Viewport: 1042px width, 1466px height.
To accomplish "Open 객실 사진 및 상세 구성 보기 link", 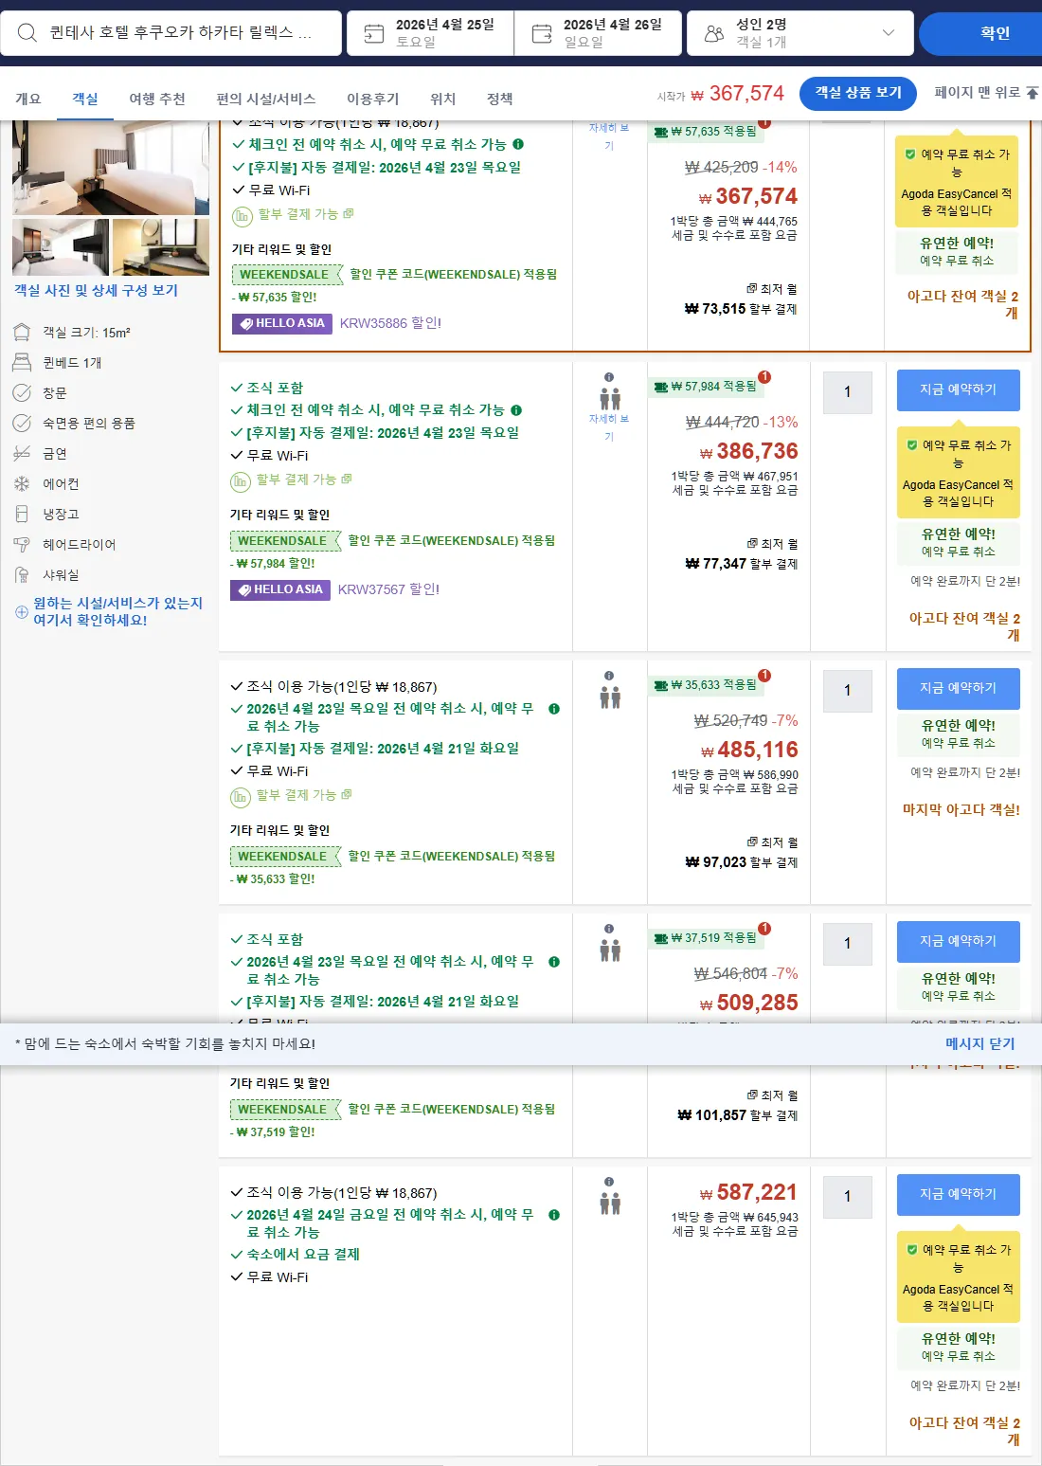I will tap(97, 291).
